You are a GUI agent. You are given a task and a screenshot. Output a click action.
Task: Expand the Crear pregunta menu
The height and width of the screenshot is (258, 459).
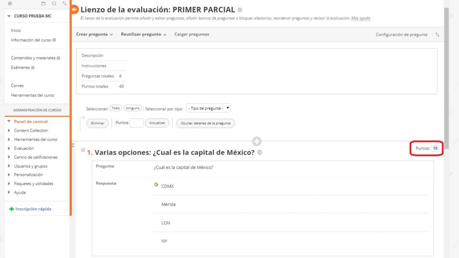94,34
